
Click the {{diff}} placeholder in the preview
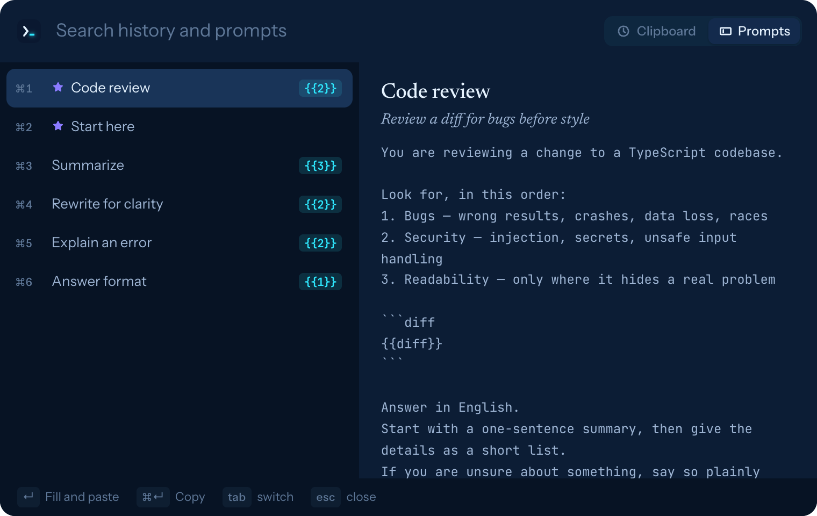[x=412, y=343]
